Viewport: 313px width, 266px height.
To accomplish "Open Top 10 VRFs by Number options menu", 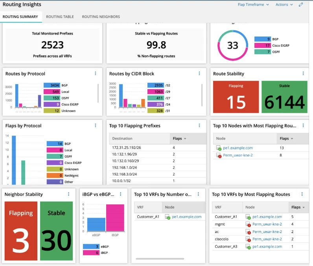I will (198, 194).
